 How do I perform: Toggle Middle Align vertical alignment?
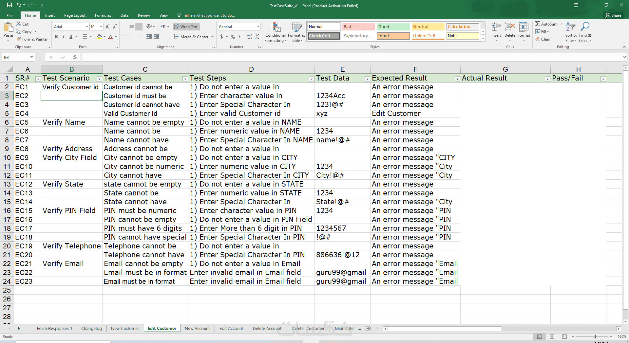point(132,27)
